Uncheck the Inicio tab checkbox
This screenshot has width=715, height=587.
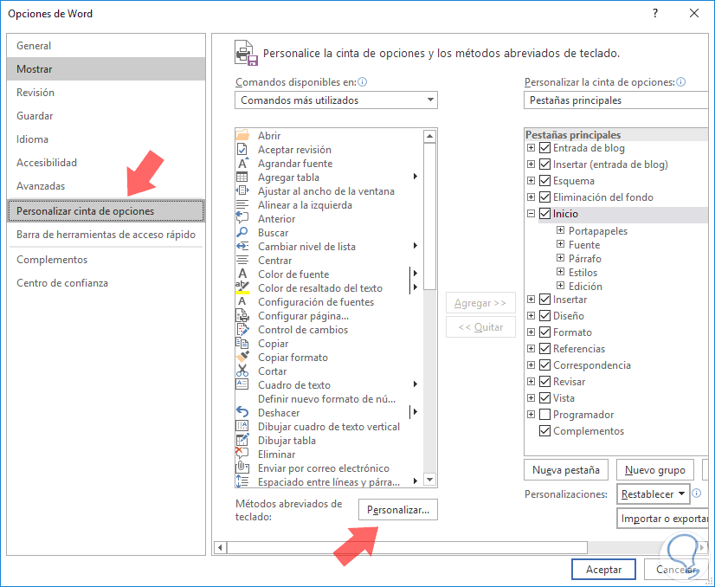point(545,214)
